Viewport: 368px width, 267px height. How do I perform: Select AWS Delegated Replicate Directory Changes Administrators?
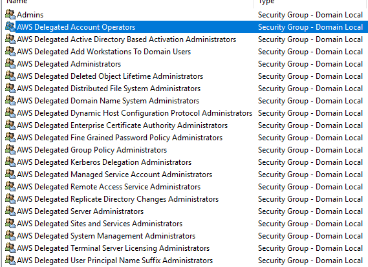point(118,199)
